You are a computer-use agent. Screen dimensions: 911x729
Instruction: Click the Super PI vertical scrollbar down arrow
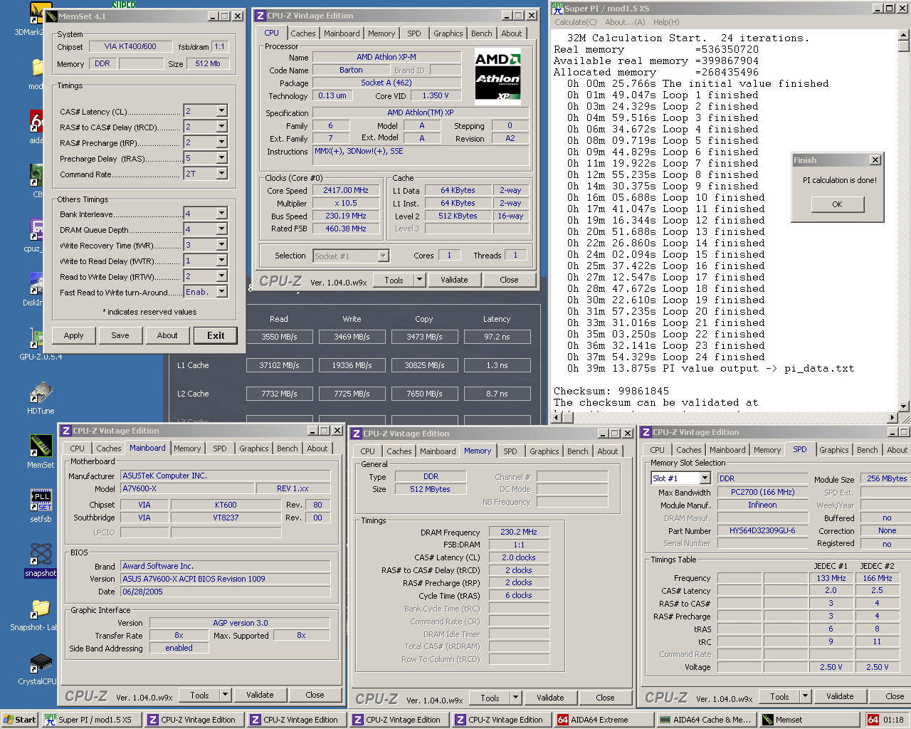click(904, 407)
